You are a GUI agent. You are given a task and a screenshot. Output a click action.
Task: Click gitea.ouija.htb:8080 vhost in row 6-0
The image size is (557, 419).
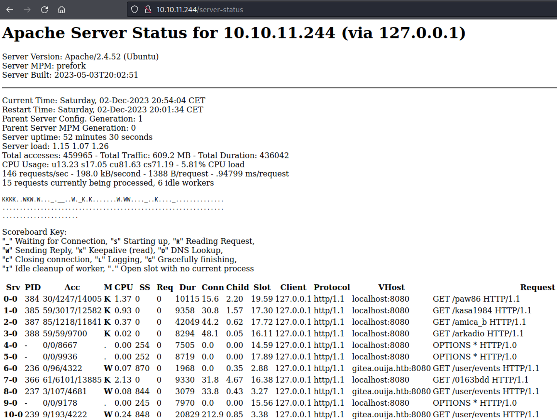(391, 368)
